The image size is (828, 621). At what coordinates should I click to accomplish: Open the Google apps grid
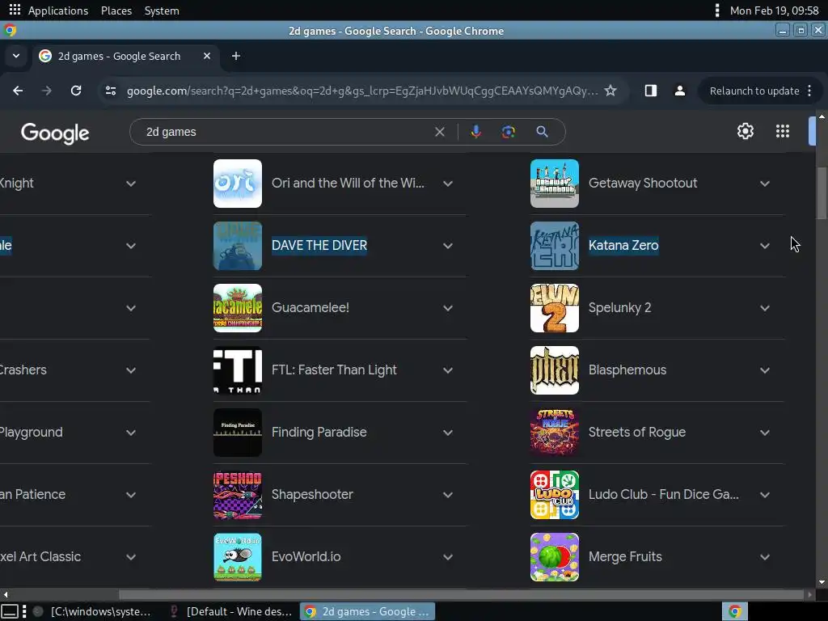783,131
